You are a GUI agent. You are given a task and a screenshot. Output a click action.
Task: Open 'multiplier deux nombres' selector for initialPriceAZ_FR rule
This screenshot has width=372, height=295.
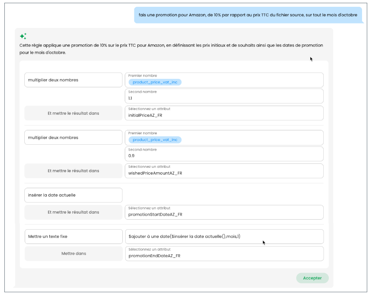(x=73, y=80)
